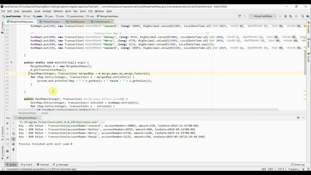Image resolution: width=311 pixels, height=175 pixels.
Task: Click the Build project hammer icon
Action: pos(245,16)
